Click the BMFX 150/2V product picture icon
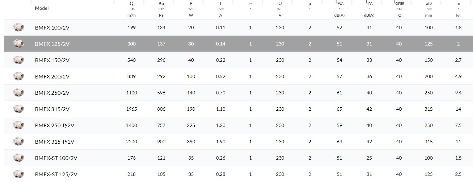The width and height of the screenshot is (473, 182). (x=18, y=60)
